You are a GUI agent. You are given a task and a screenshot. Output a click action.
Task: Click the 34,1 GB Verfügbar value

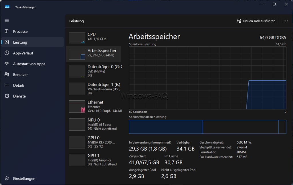[185, 149]
